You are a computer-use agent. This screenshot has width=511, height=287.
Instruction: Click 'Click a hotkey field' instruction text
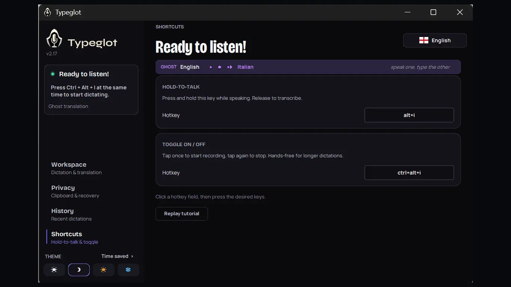pyautogui.click(x=211, y=197)
